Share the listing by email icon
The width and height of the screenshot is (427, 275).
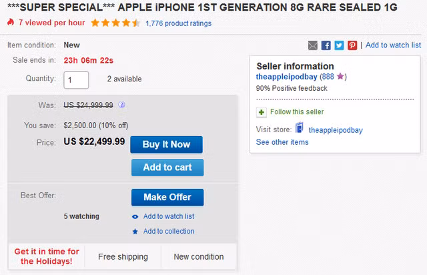313,45
